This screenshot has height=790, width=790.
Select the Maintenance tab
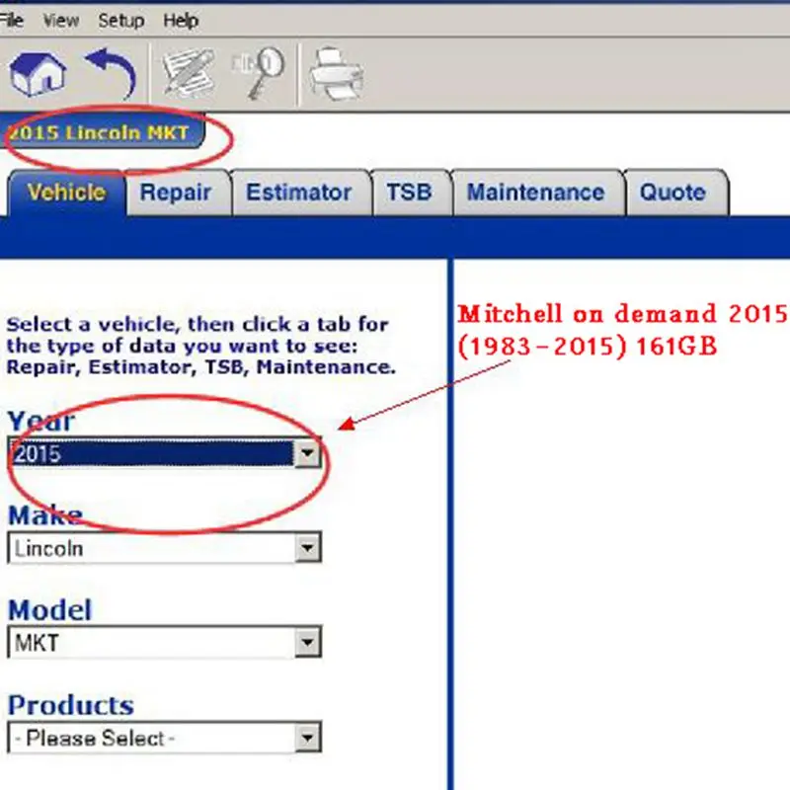click(x=535, y=193)
